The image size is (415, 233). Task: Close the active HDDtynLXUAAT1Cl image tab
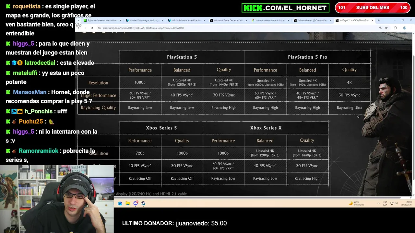tap(372, 20)
